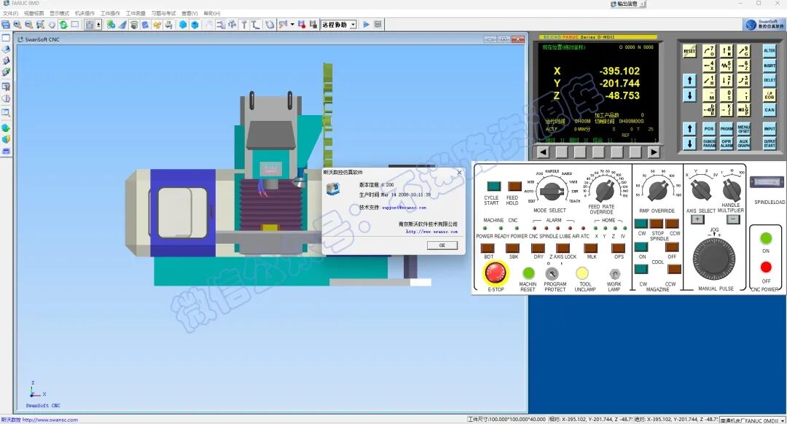Click the green rotate view toolbar icon
The height and width of the screenshot is (424, 787).
pyautogui.click(x=63, y=24)
